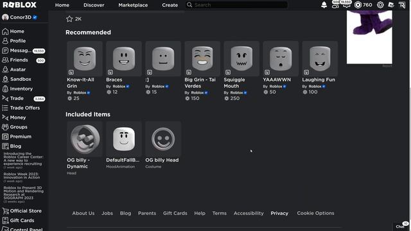The image size is (411, 231).
Task: Click Accessibility footer link
Action: click(249, 213)
